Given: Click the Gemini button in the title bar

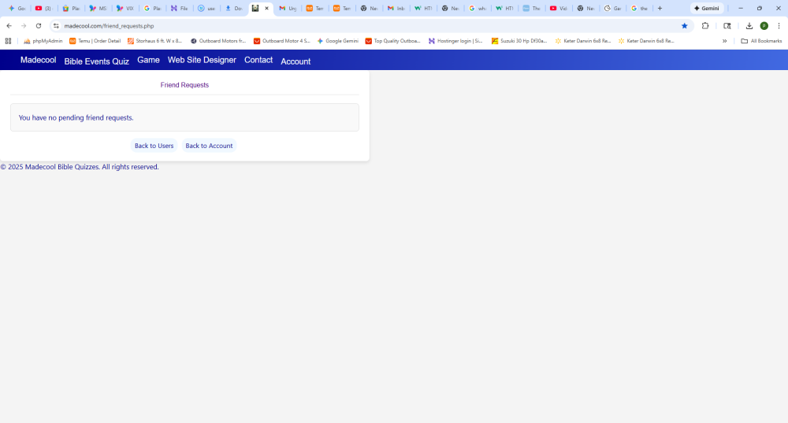Looking at the screenshot, I should pyautogui.click(x=707, y=8).
